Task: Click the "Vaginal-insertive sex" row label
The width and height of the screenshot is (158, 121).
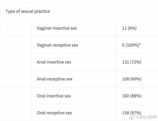Action: [x=57, y=28]
